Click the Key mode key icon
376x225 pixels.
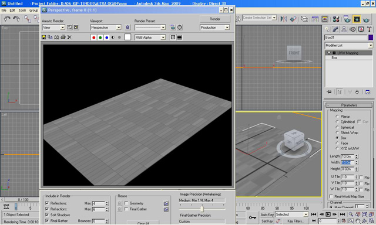click(x=252, y=217)
